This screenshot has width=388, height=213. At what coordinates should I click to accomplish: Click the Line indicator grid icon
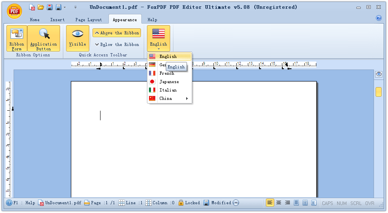[121, 203]
